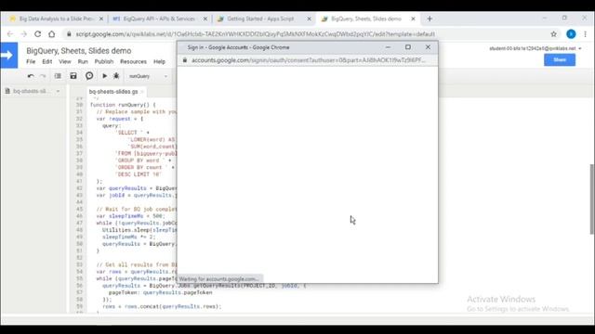
Task: Debug the function with bug icon
Action: tap(116, 76)
